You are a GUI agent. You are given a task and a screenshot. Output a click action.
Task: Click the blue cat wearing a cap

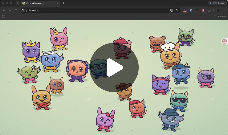(x=181, y=74)
